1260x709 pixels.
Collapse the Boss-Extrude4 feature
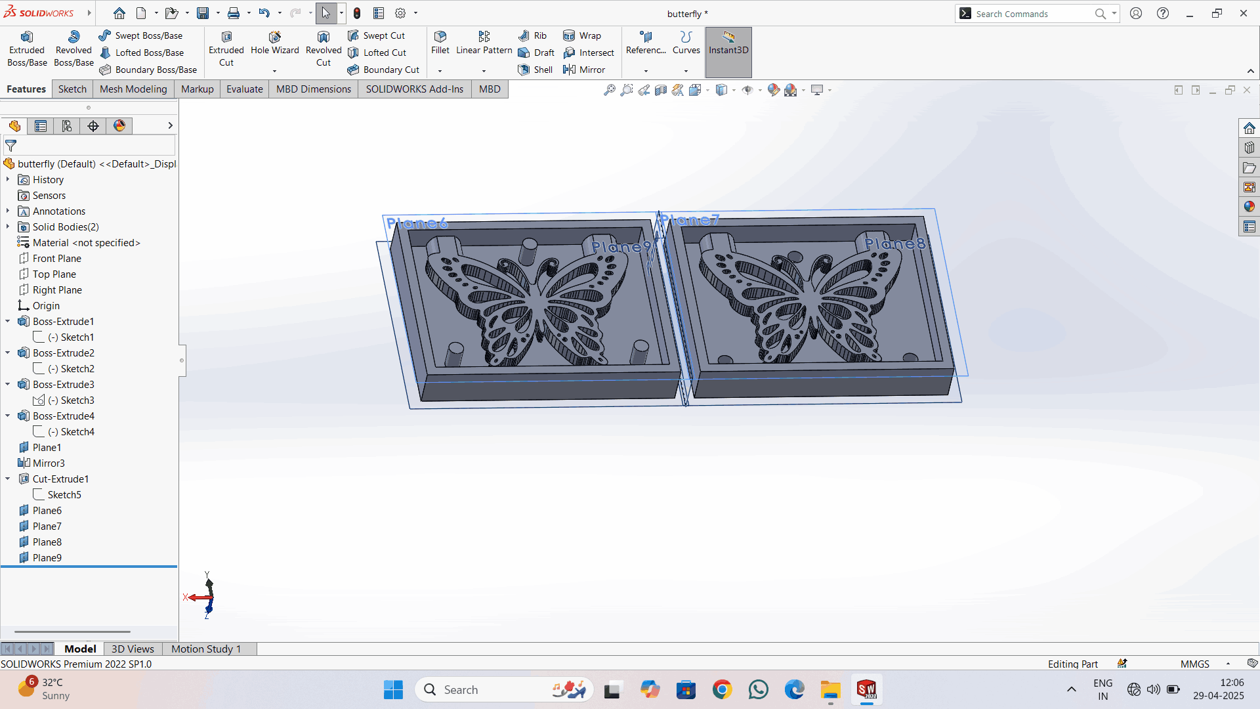(x=8, y=416)
